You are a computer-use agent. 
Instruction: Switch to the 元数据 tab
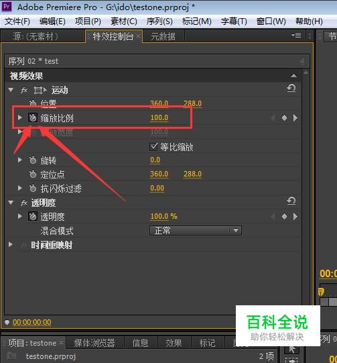point(163,36)
